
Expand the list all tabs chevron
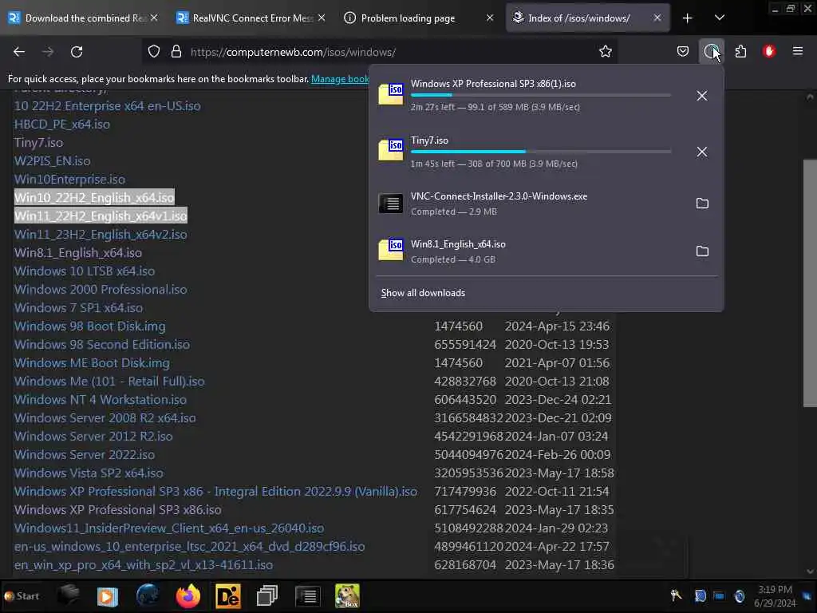[719, 18]
